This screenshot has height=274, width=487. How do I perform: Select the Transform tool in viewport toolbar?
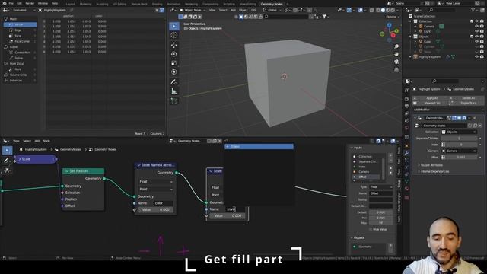(x=174, y=72)
